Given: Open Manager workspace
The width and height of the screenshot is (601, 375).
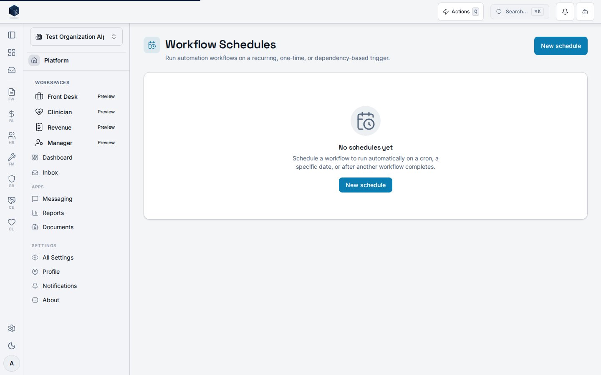Looking at the screenshot, I should click(76, 143).
